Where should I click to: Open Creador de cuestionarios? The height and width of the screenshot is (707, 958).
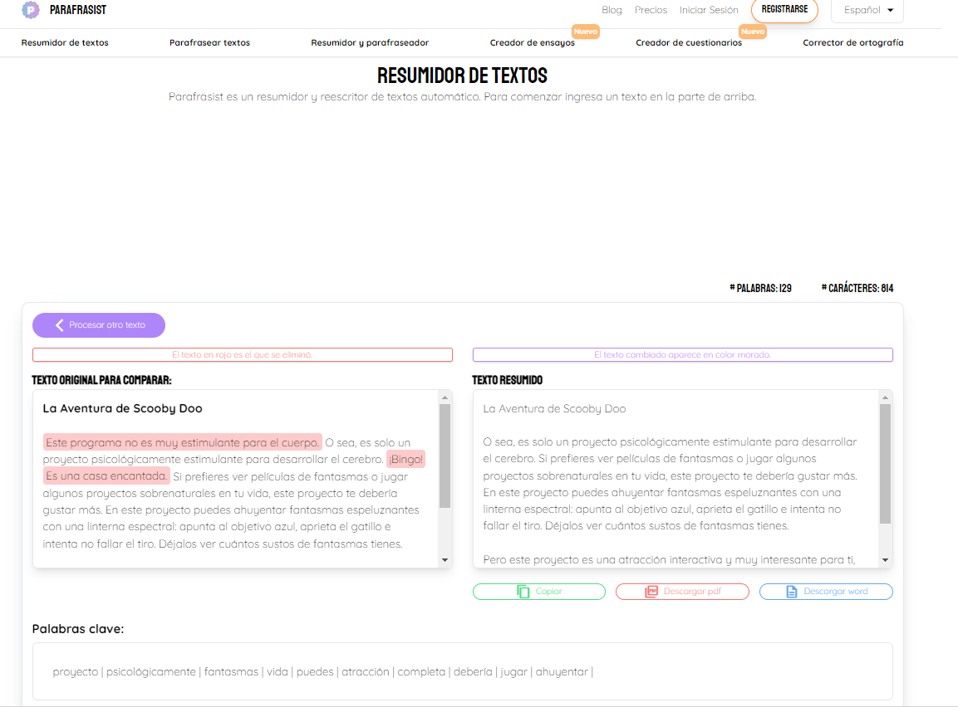689,42
